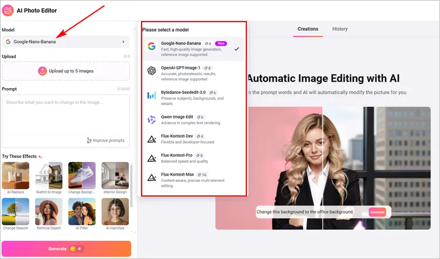Viewport: 440px width, 259px height.
Task: Choose the OpenAI-GPT-Image-1 model option
Action: [193, 73]
